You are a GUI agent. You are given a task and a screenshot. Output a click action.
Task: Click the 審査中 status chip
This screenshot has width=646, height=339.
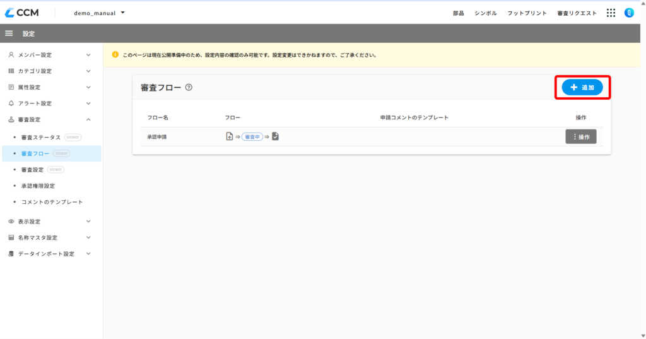pos(252,137)
